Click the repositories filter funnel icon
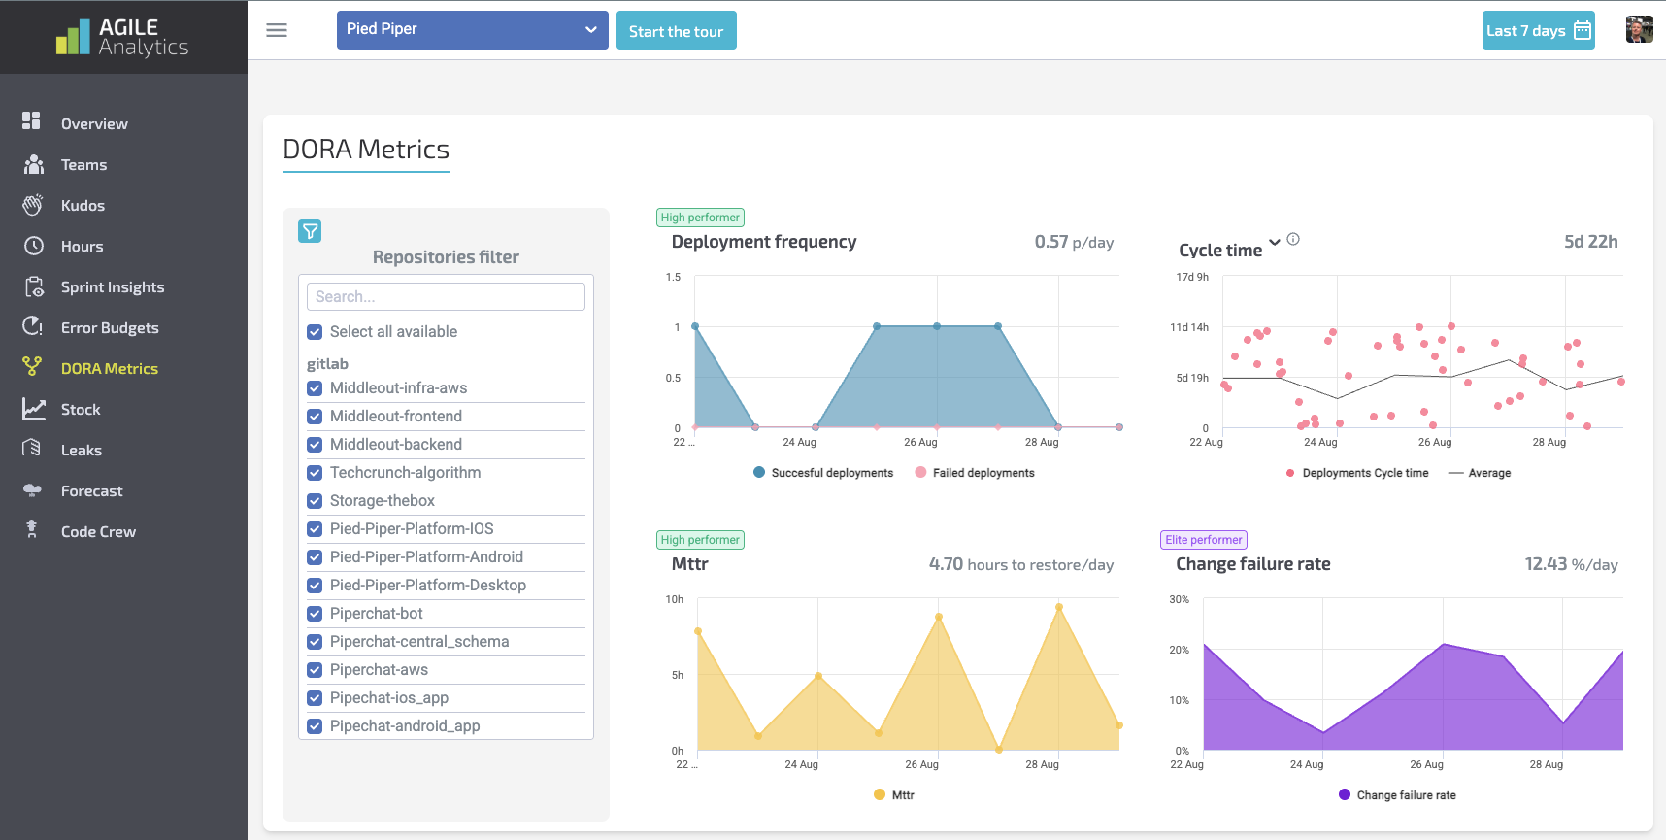Viewport: 1666px width, 840px height. (x=310, y=231)
